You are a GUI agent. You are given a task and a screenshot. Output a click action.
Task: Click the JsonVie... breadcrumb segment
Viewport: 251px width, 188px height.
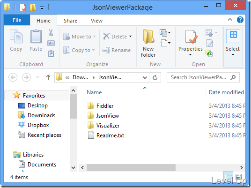pyautogui.click(x=110, y=77)
